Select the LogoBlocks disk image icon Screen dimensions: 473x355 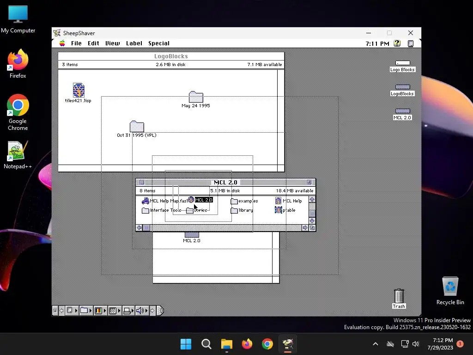(402, 90)
